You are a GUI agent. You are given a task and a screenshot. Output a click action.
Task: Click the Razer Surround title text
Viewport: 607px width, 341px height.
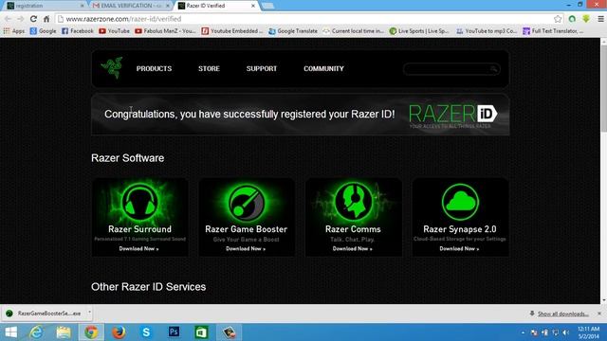tap(139, 229)
